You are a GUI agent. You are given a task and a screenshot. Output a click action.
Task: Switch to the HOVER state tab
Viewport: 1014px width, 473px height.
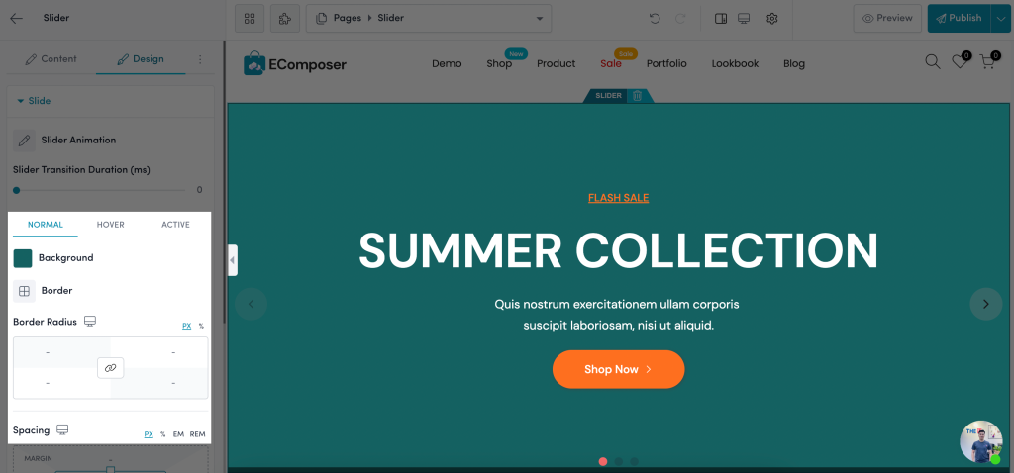[111, 225]
